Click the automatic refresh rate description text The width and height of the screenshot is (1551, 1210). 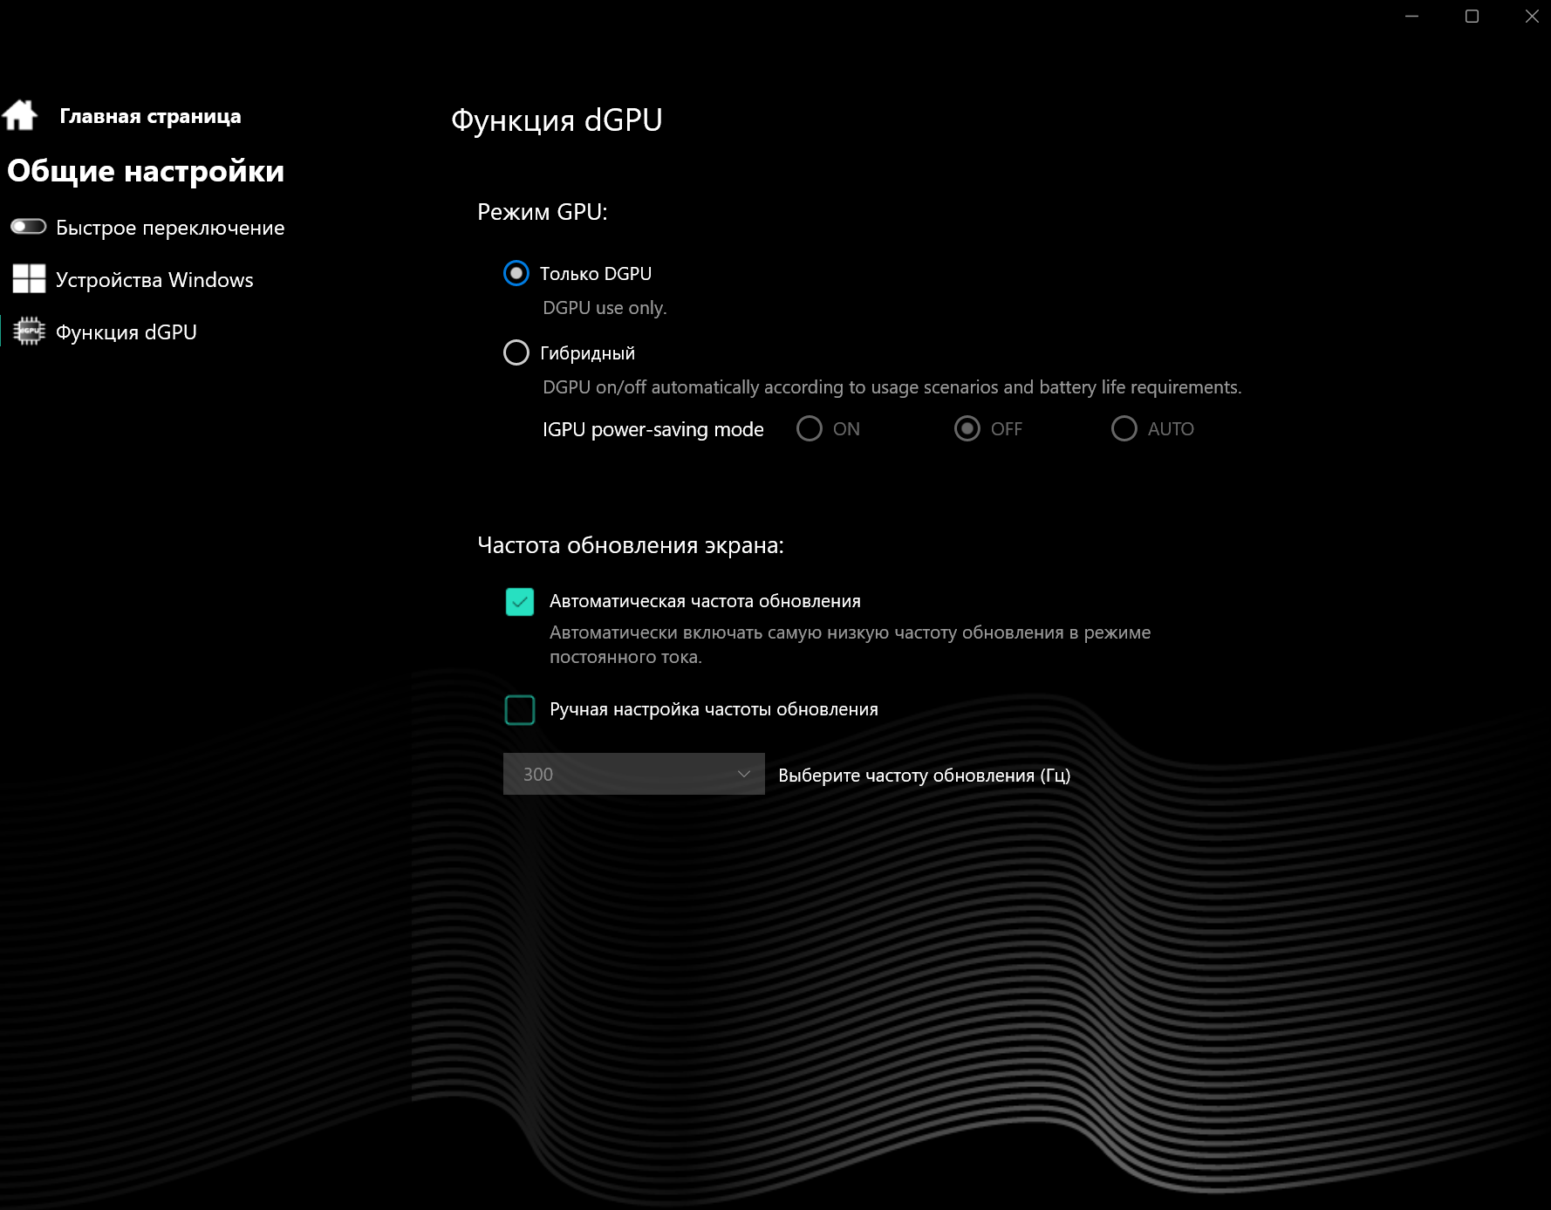851,645
